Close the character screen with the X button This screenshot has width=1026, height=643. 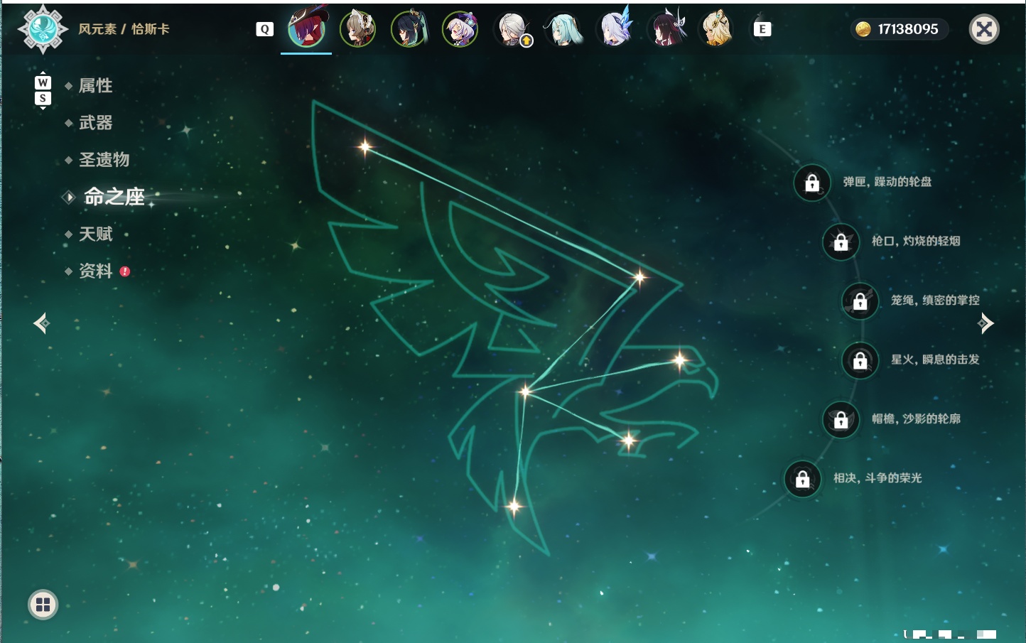click(984, 29)
